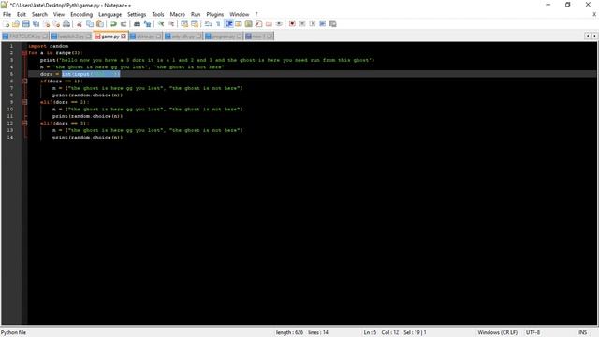Open the Search menu
Viewport: 599px width, 337px height.
point(39,14)
